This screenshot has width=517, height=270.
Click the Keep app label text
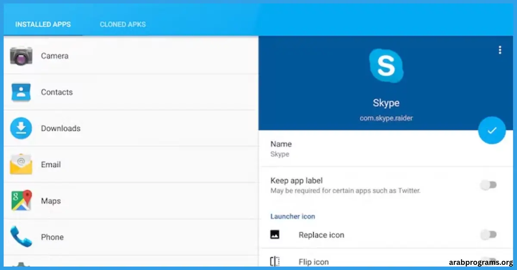click(x=296, y=181)
